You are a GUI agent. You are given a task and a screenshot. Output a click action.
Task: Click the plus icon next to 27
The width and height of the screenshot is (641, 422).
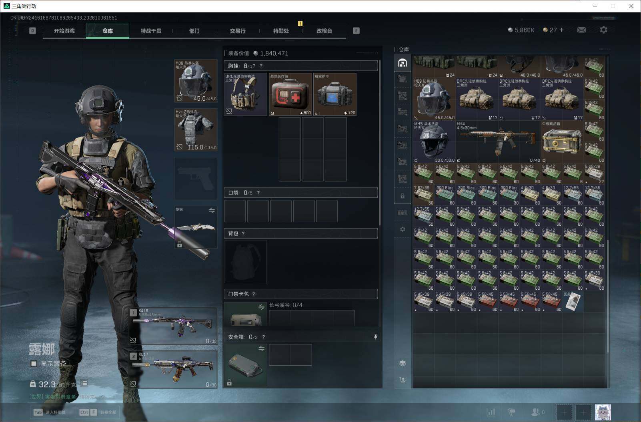point(561,30)
